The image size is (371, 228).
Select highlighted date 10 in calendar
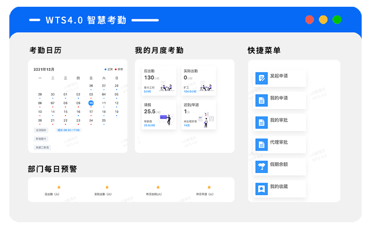coord(91,103)
